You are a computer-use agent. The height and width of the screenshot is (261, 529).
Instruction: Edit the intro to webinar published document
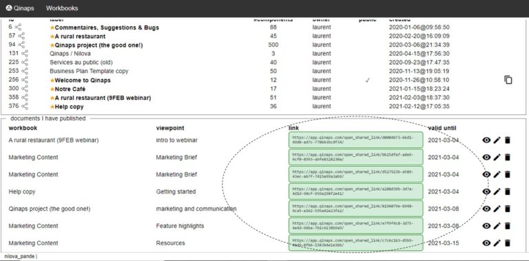pyautogui.click(x=497, y=140)
